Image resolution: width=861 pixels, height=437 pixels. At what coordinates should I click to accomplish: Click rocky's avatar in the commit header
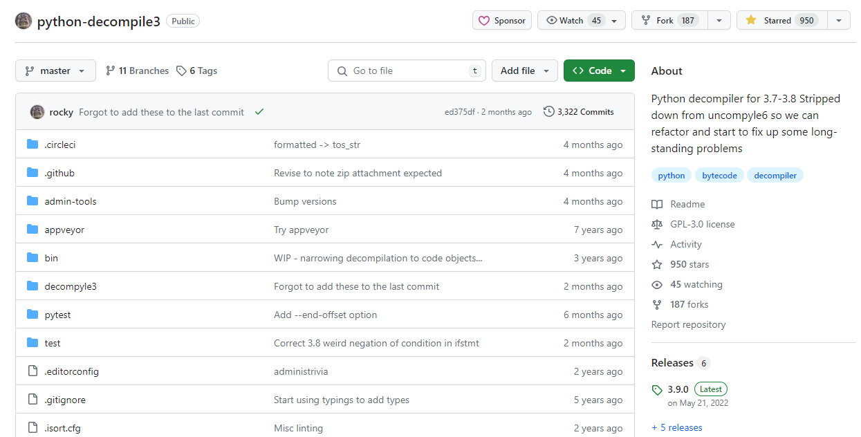coord(37,112)
